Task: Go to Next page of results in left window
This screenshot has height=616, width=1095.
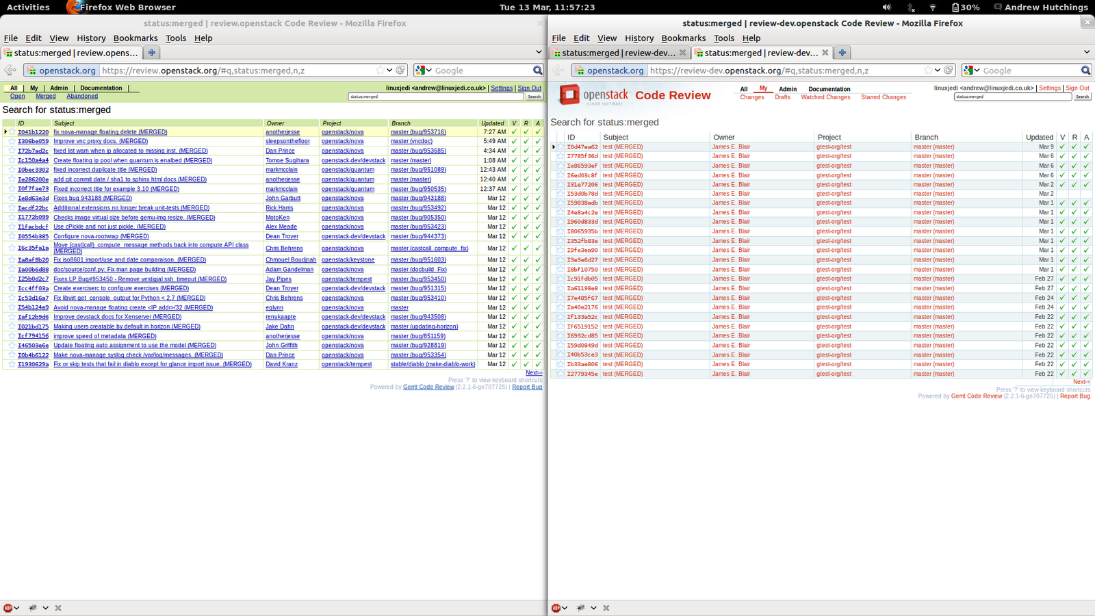Action: coord(534,372)
